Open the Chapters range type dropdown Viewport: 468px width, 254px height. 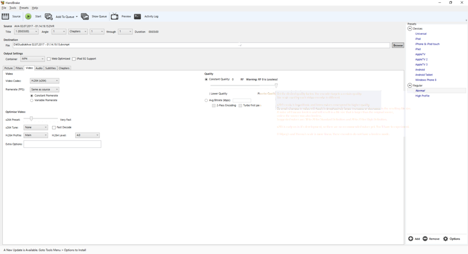tap(78, 32)
